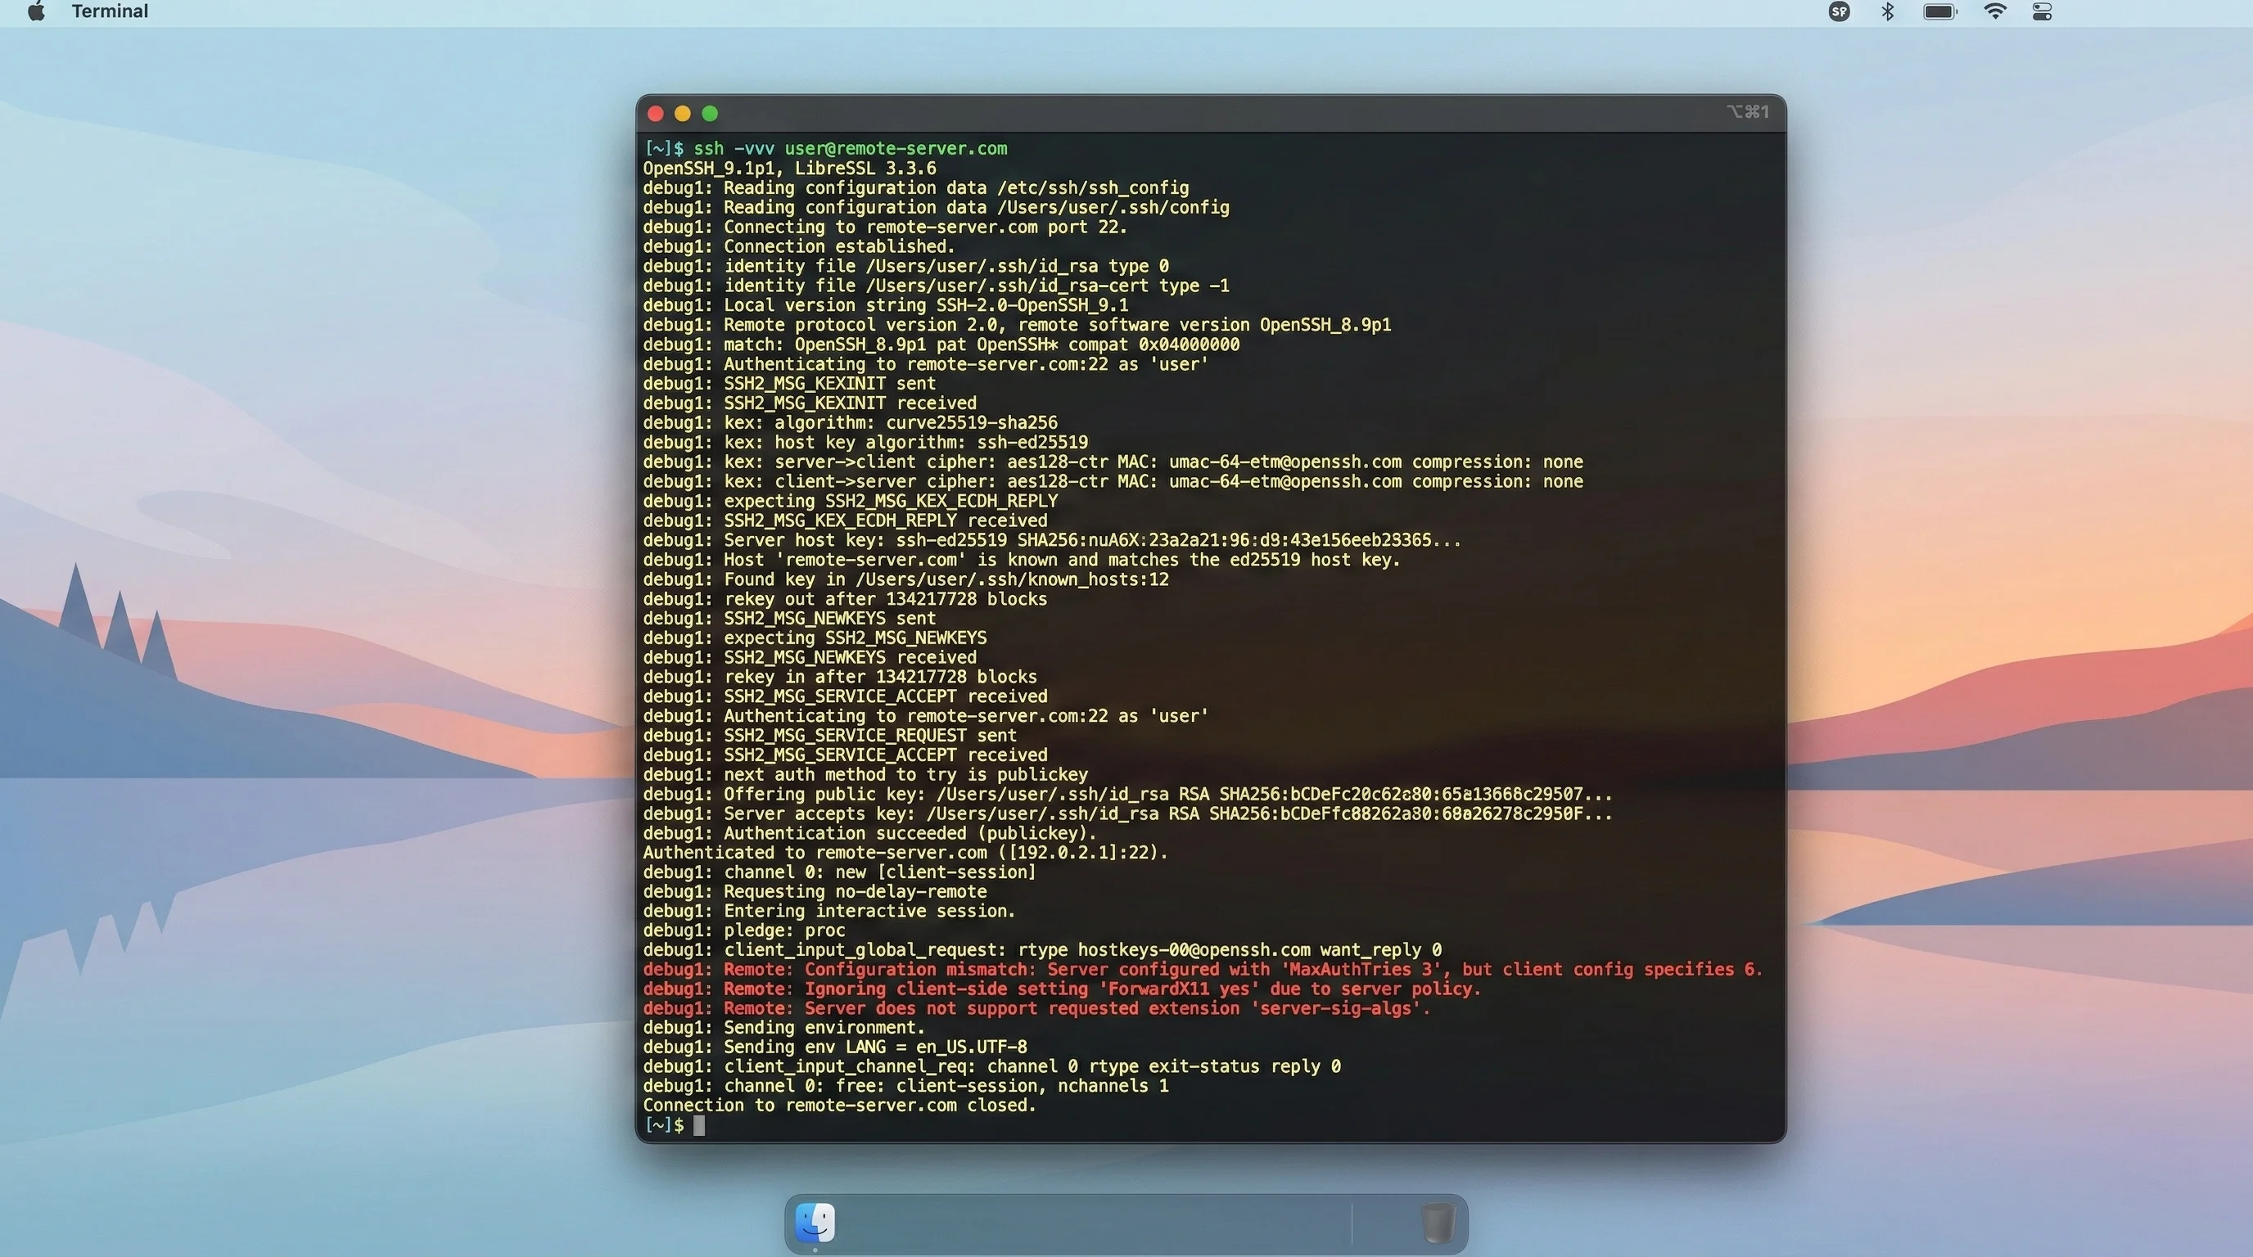Click 'Entering interactive session.' line

829,911
